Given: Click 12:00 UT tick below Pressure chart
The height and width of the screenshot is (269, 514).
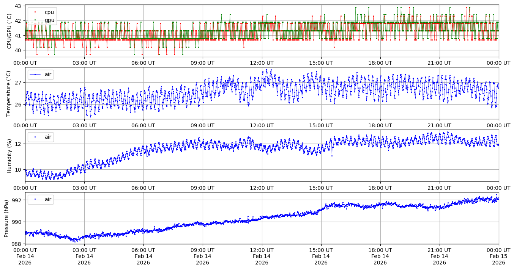Looking at the screenshot, I should click(x=262, y=250).
